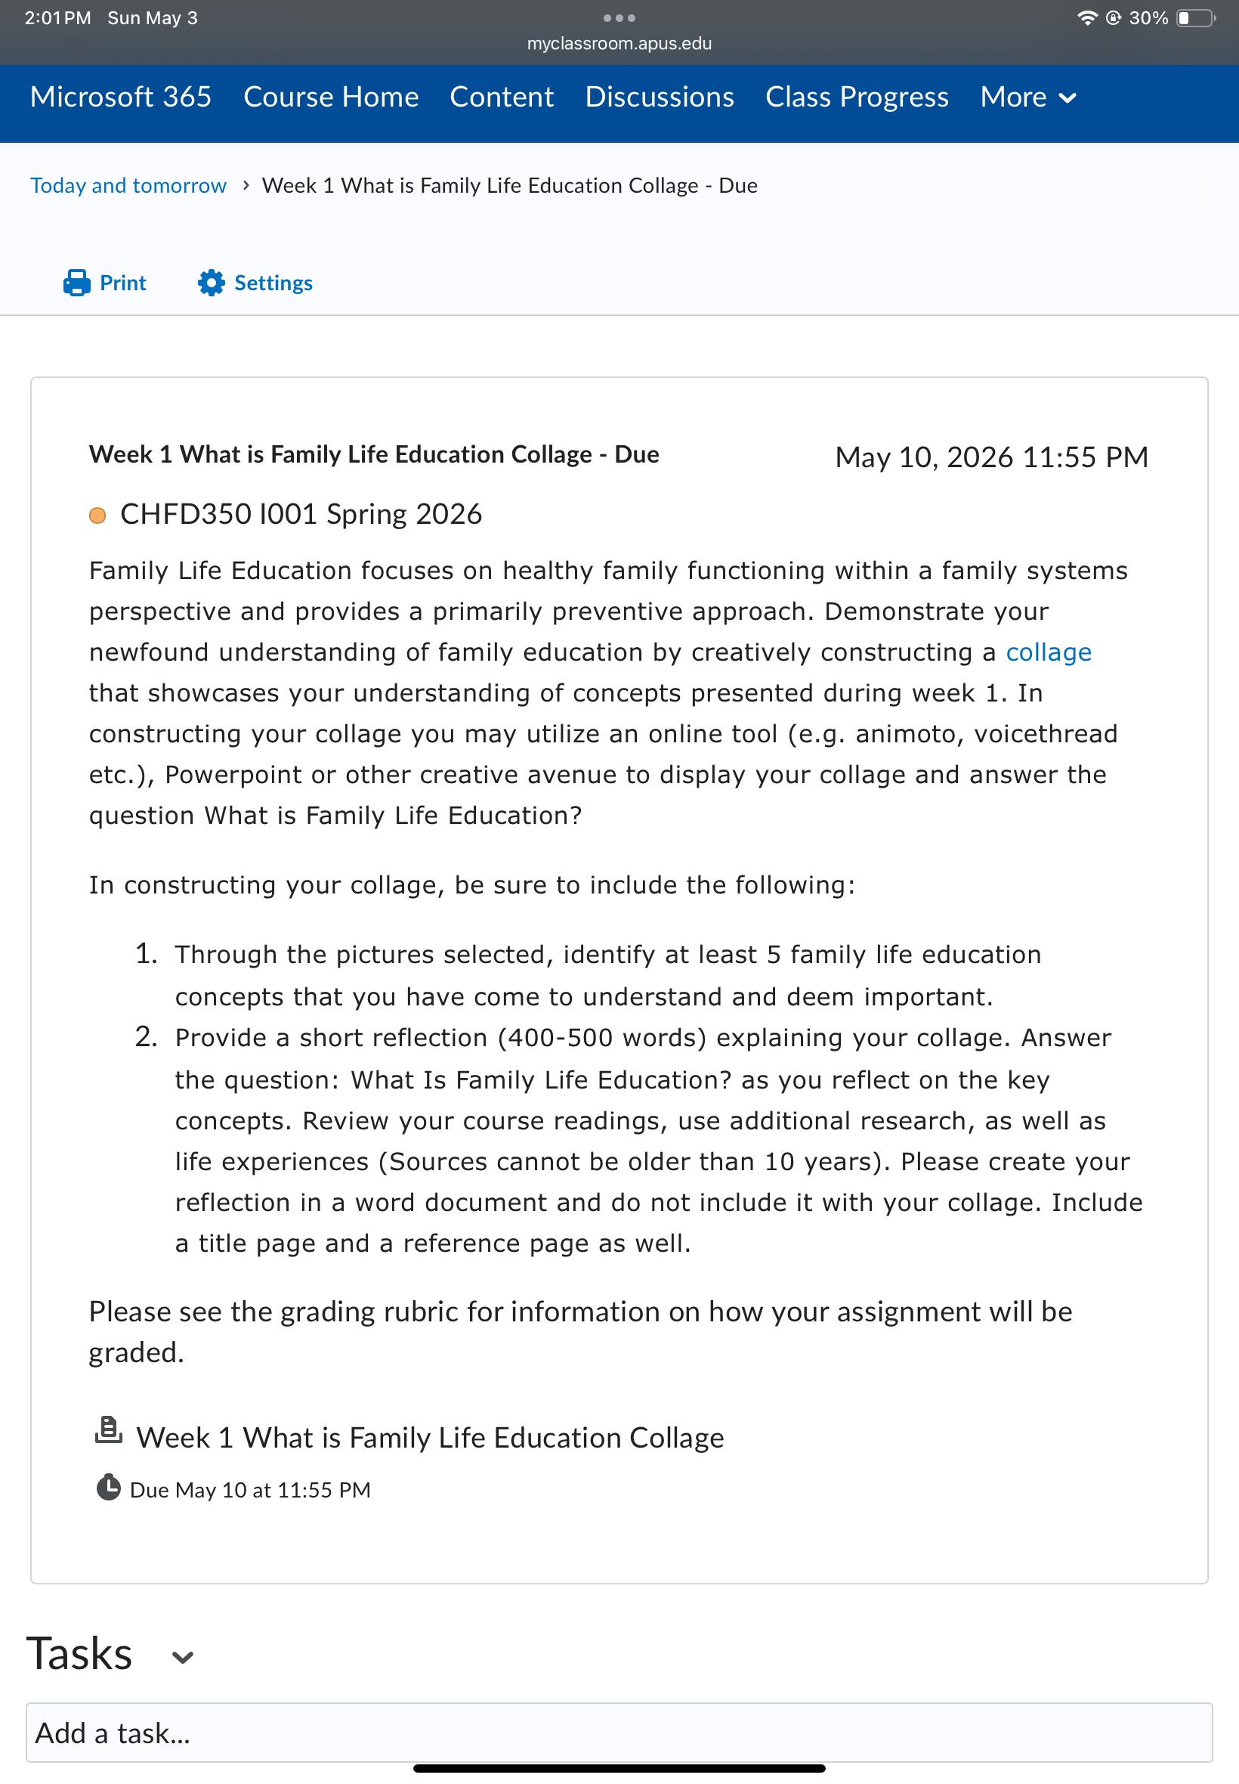Screen dimensions: 1239x1784
Task: Tap the three-dot multitasking icon at top
Action: pos(619,18)
